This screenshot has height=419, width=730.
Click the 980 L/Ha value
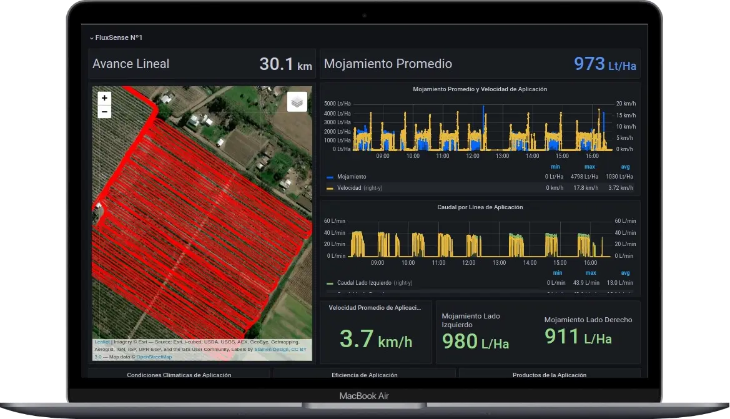point(475,342)
